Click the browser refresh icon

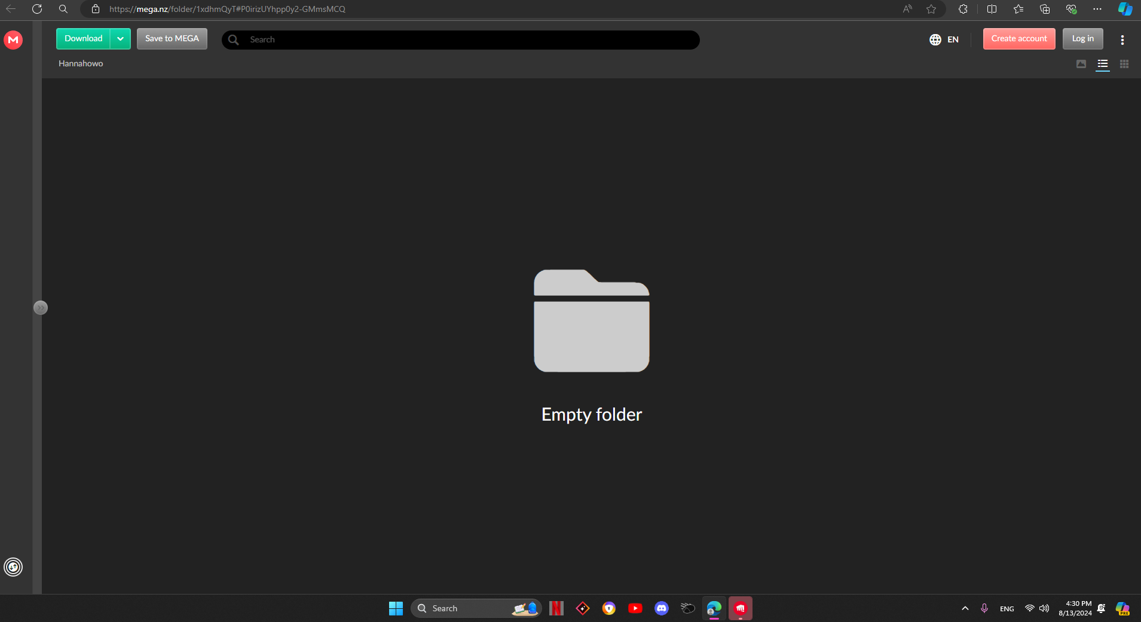coord(37,9)
